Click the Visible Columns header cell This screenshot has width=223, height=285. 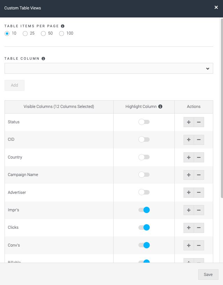coord(59,107)
